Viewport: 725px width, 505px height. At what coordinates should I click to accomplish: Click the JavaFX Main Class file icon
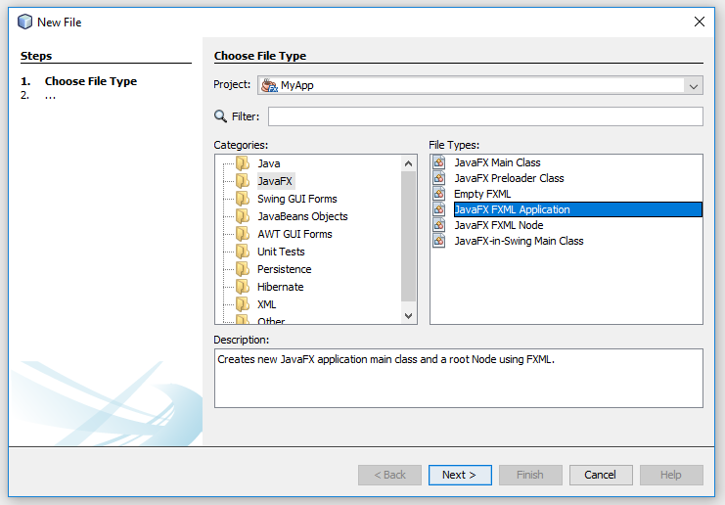click(438, 162)
